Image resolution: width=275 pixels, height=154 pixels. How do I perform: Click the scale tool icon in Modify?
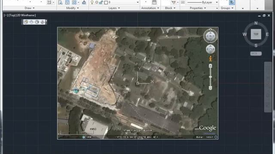[x=67, y=2]
